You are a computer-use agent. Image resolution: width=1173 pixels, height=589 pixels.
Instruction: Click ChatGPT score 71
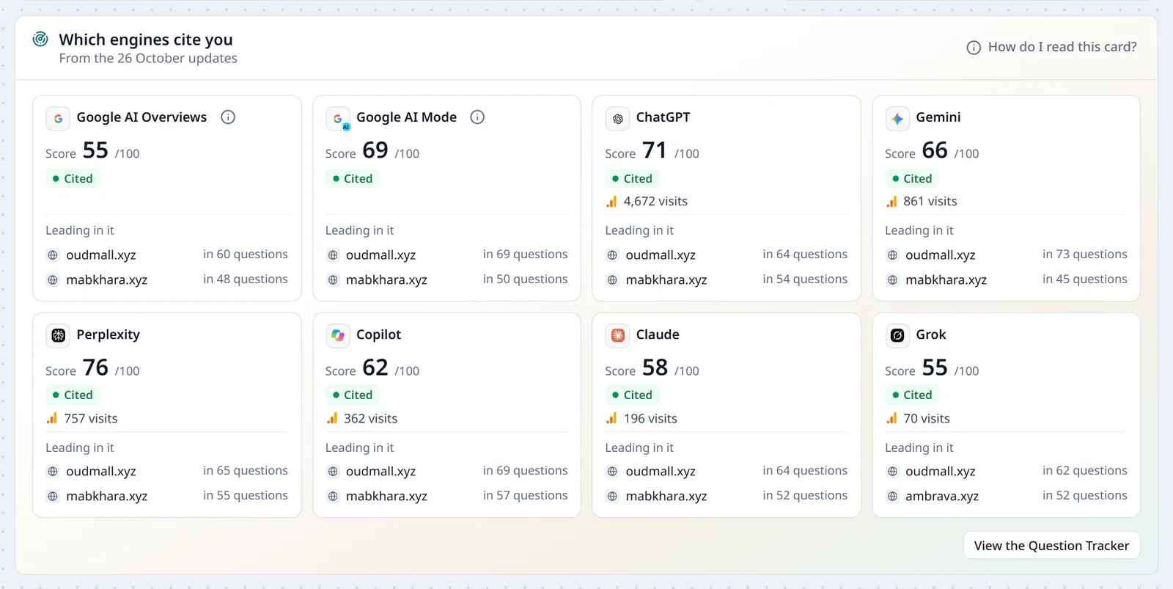point(655,150)
